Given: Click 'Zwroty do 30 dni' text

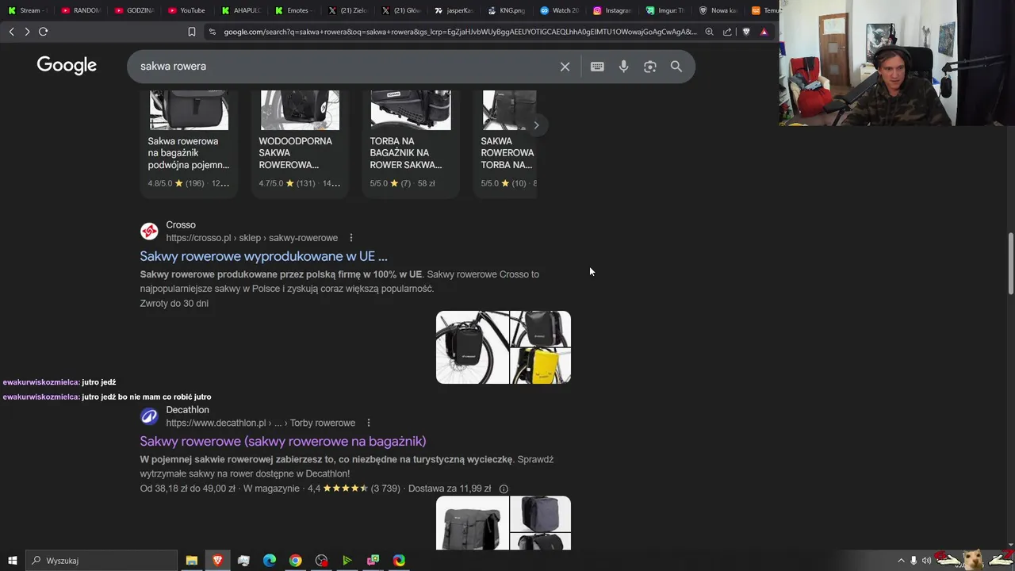Looking at the screenshot, I should click(174, 303).
